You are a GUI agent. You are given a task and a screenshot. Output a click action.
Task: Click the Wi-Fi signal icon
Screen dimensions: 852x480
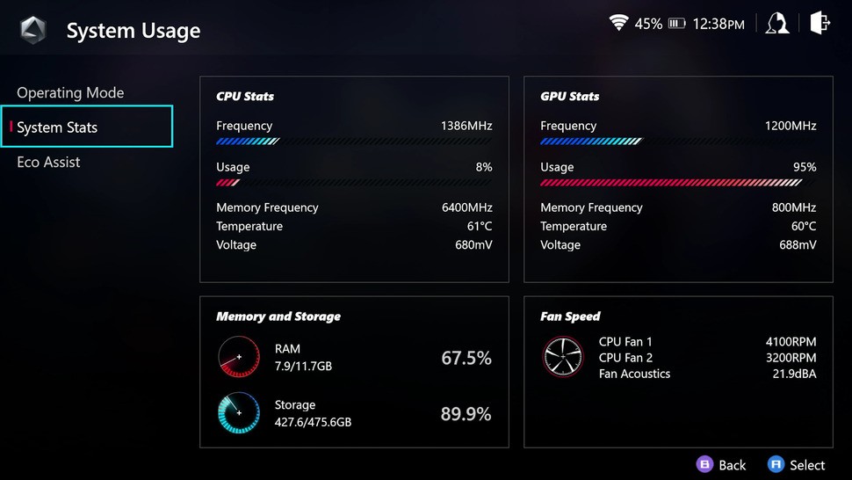pyautogui.click(x=619, y=24)
